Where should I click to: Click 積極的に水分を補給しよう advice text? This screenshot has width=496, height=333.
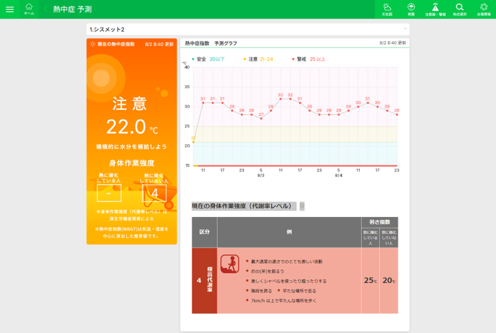pyautogui.click(x=132, y=147)
